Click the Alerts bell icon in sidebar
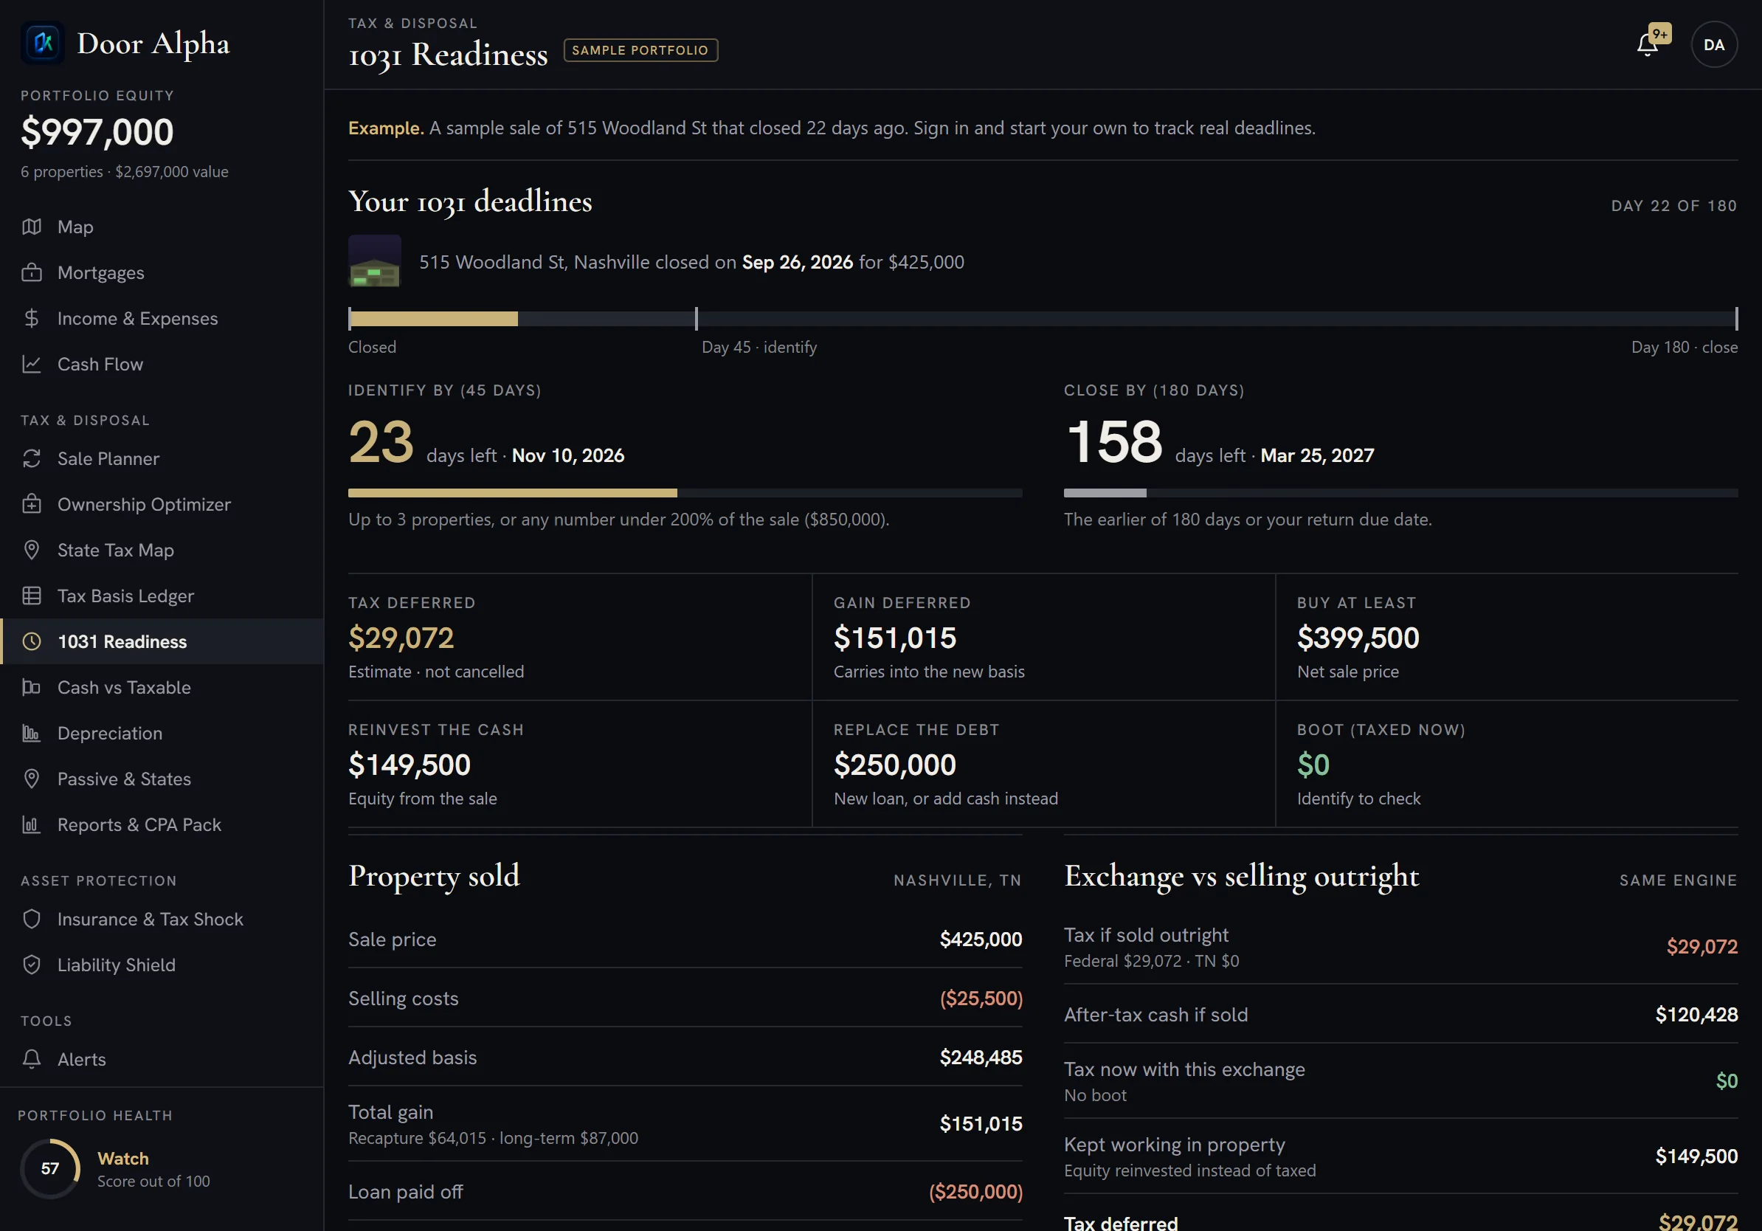The height and width of the screenshot is (1231, 1762). (x=32, y=1059)
